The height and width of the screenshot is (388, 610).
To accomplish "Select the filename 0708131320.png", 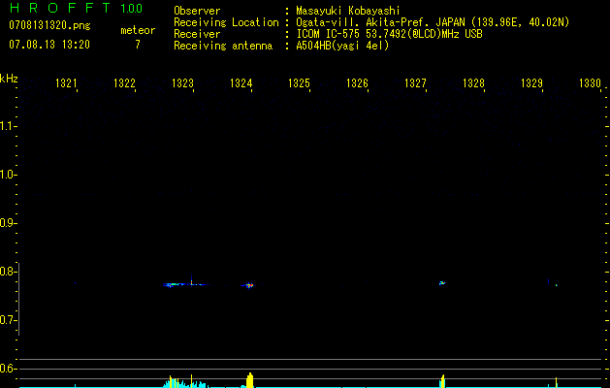I will 49,25.
